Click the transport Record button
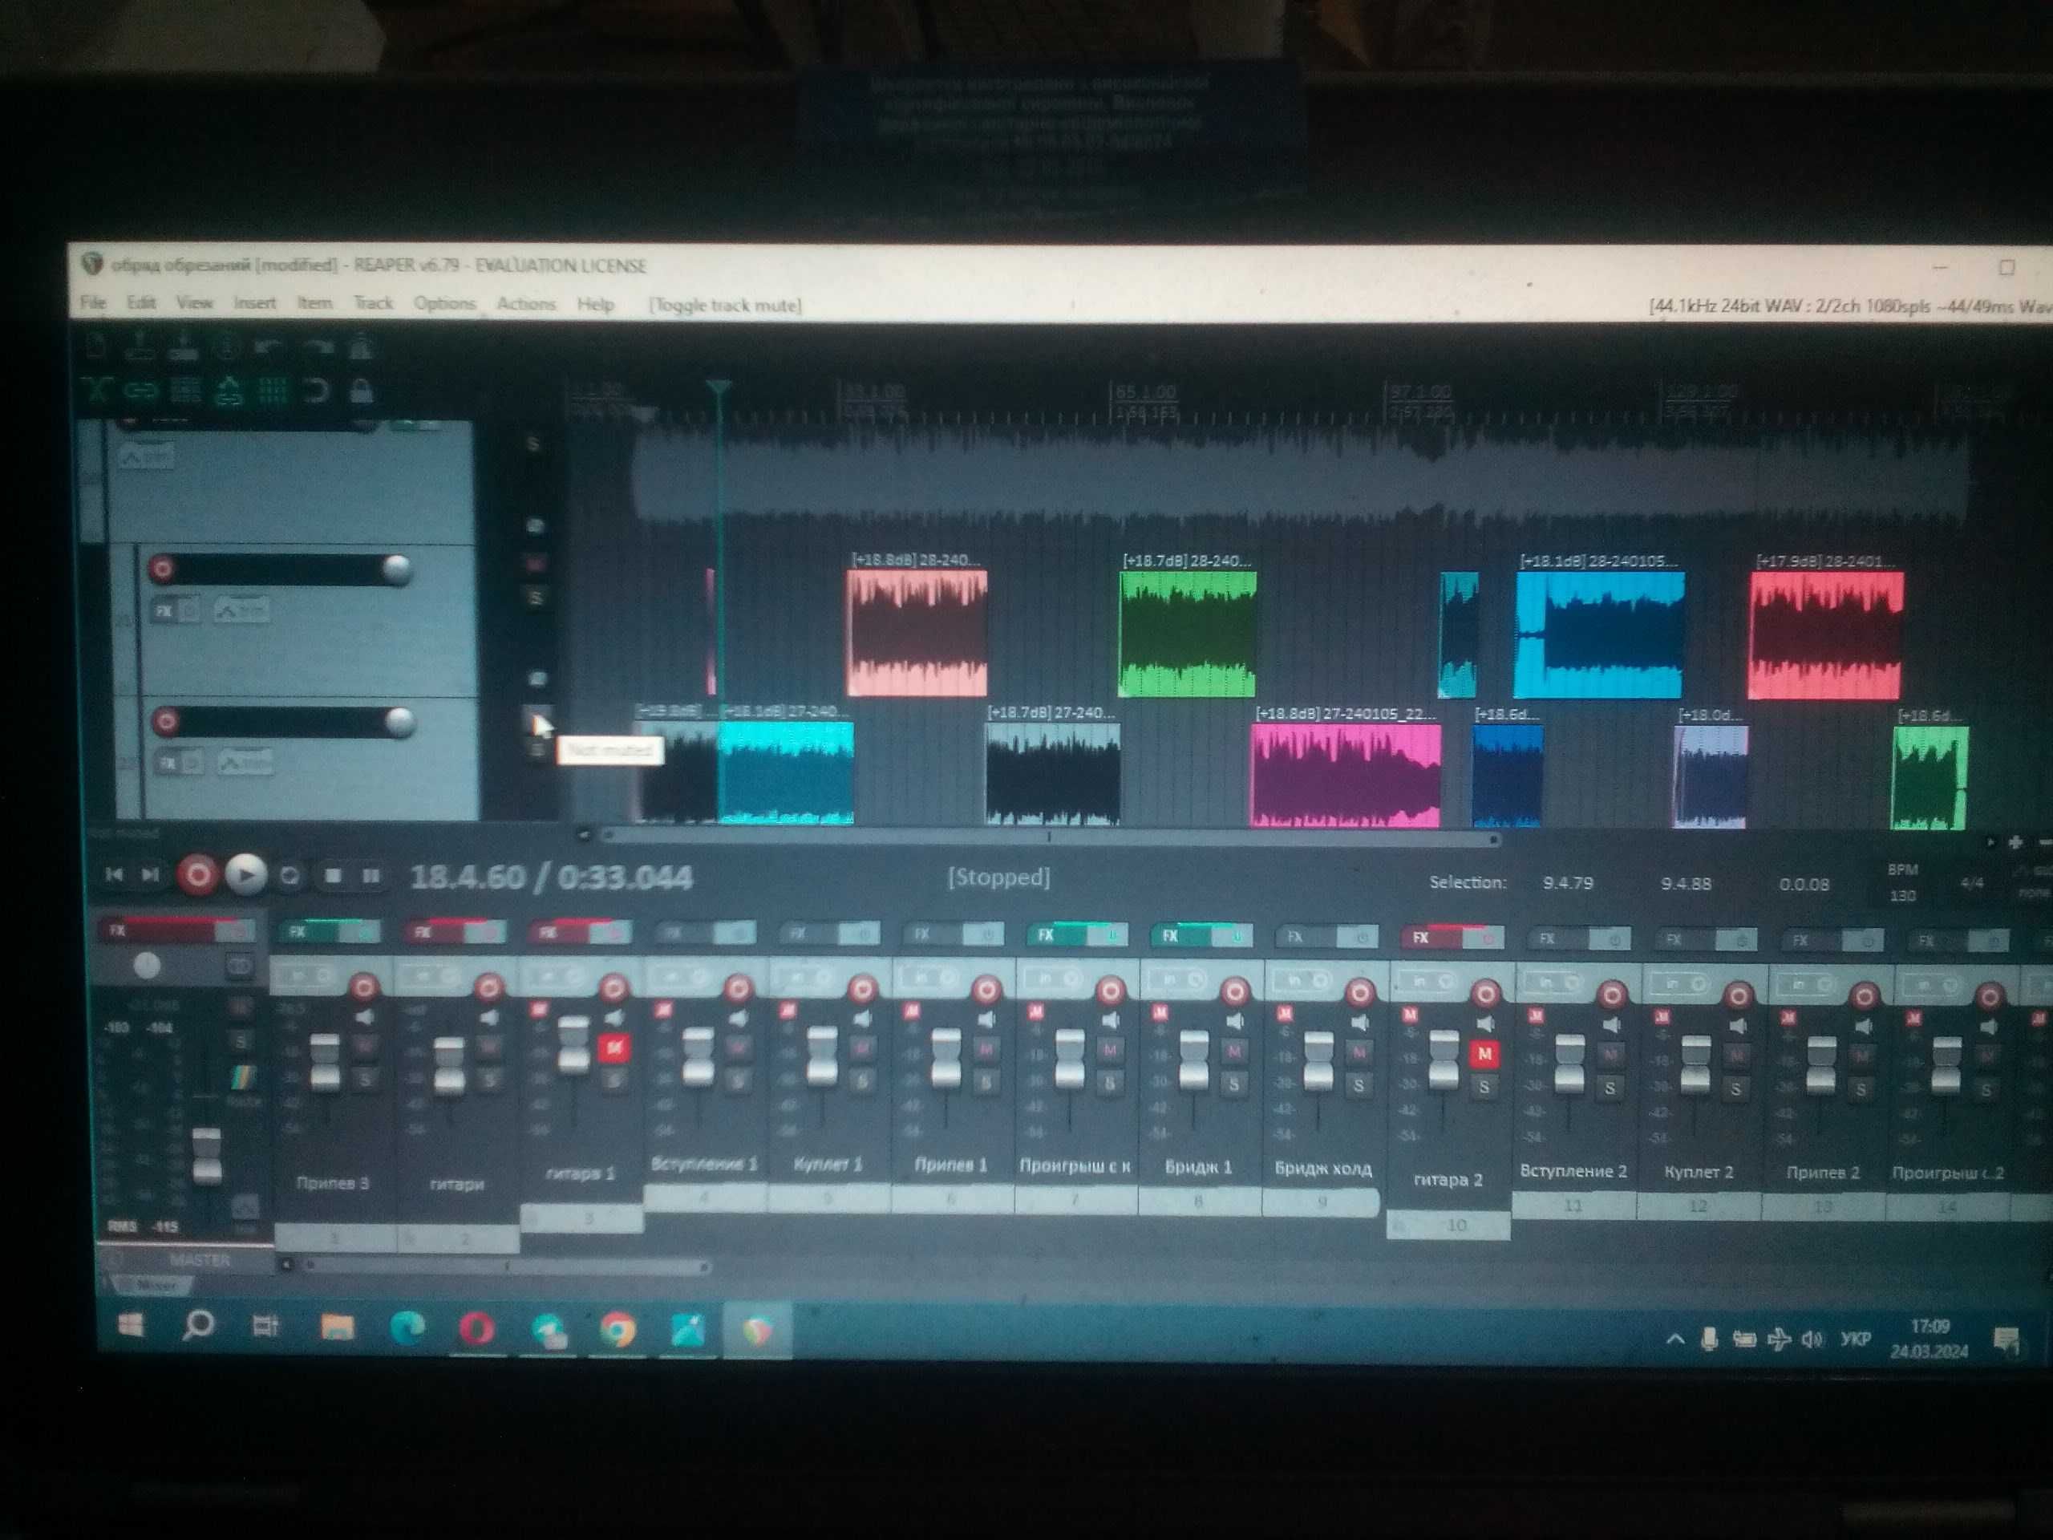 click(196, 875)
